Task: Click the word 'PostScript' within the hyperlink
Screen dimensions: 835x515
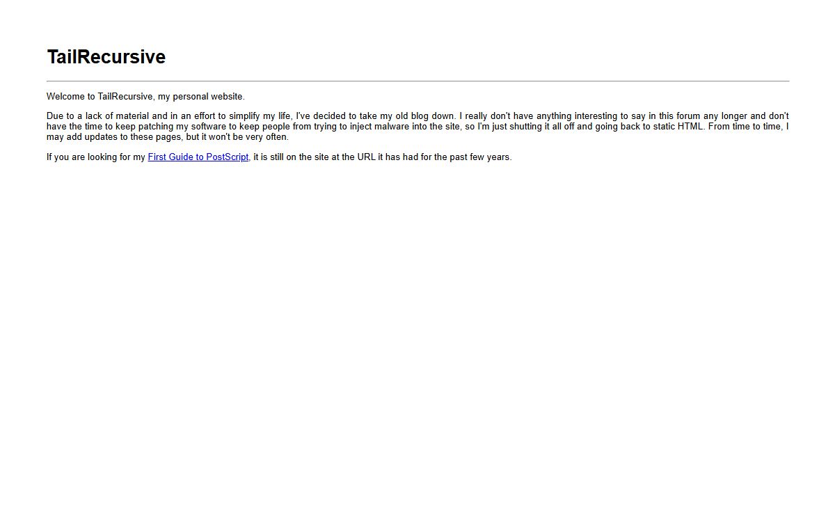Action: (x=228, y=157)
